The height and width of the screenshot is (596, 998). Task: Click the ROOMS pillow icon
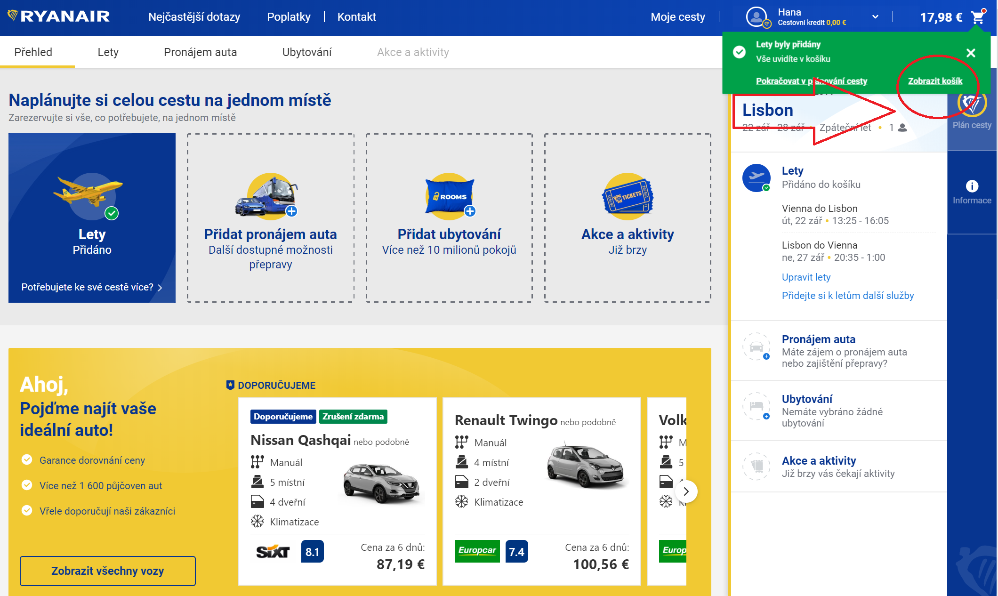click(x=450, y=196)
